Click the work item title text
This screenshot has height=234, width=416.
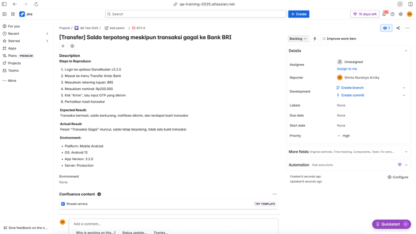(x=145, y=37)
